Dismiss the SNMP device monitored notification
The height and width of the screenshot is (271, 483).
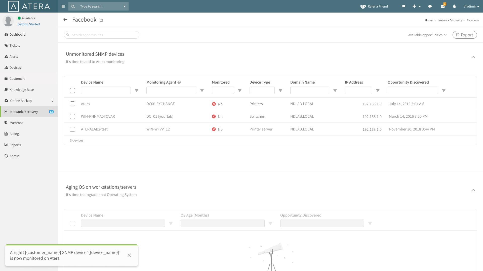[x=129, y=255]
